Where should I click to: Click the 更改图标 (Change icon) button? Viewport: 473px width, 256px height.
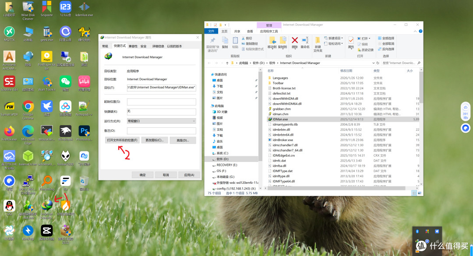point(155,140)
